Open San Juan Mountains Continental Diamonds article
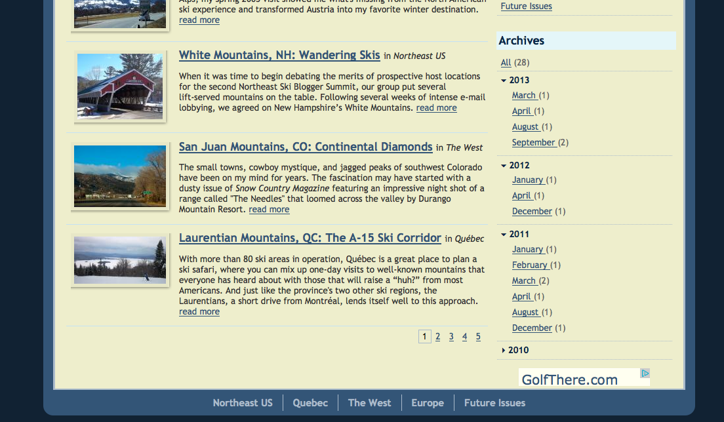This screenshot has height=422, width=724. pyautogui.click(x=306, y=147)
